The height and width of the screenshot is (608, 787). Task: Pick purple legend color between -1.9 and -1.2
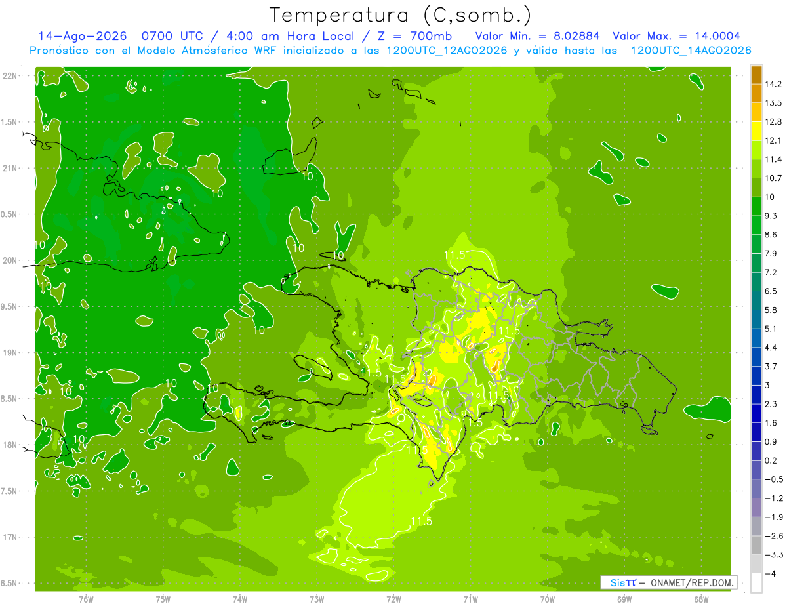[x=756, y=508]
